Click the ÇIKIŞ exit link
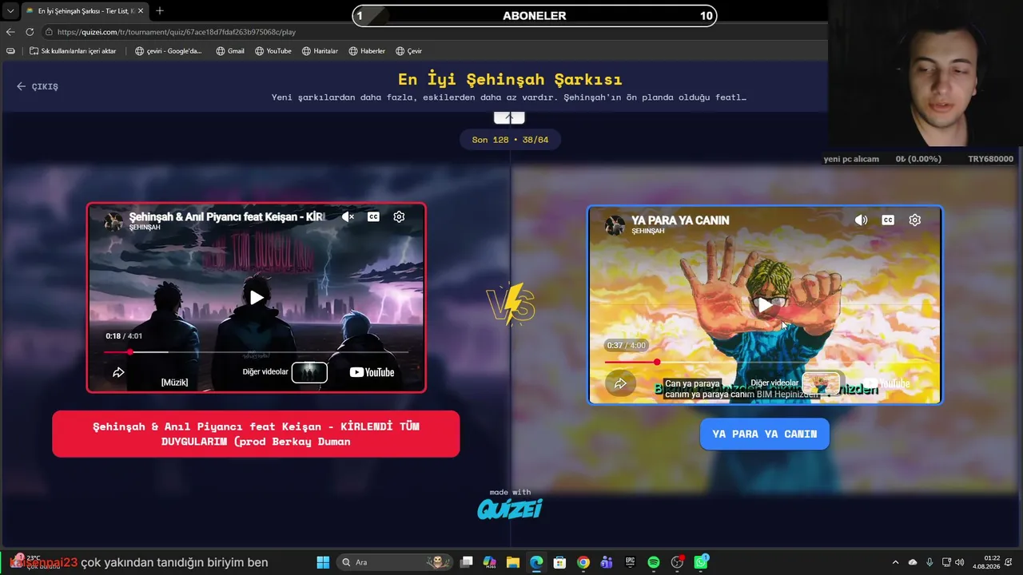This screenshot has height=575, width=1023. tap(38, 86)
